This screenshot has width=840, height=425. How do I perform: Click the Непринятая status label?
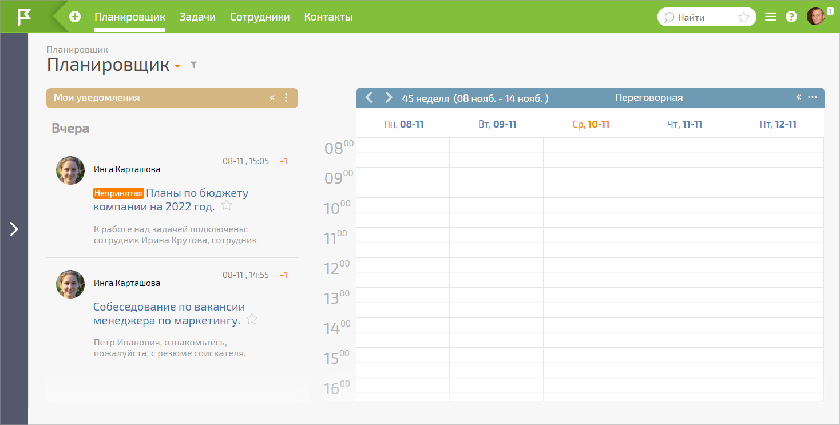[118, 193]
